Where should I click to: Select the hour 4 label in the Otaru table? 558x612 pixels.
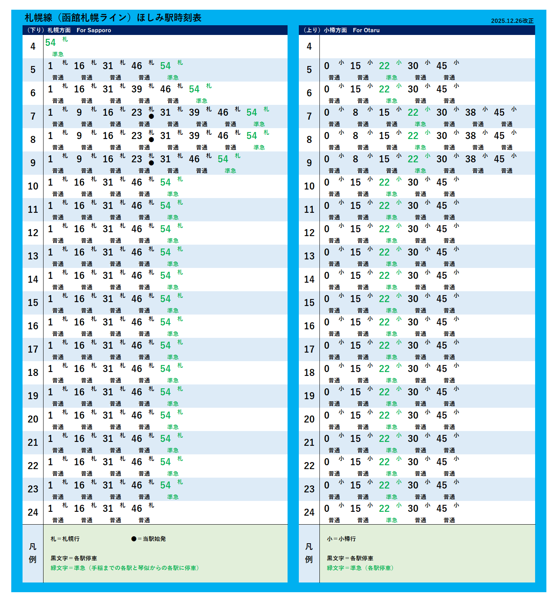[309, 47]
